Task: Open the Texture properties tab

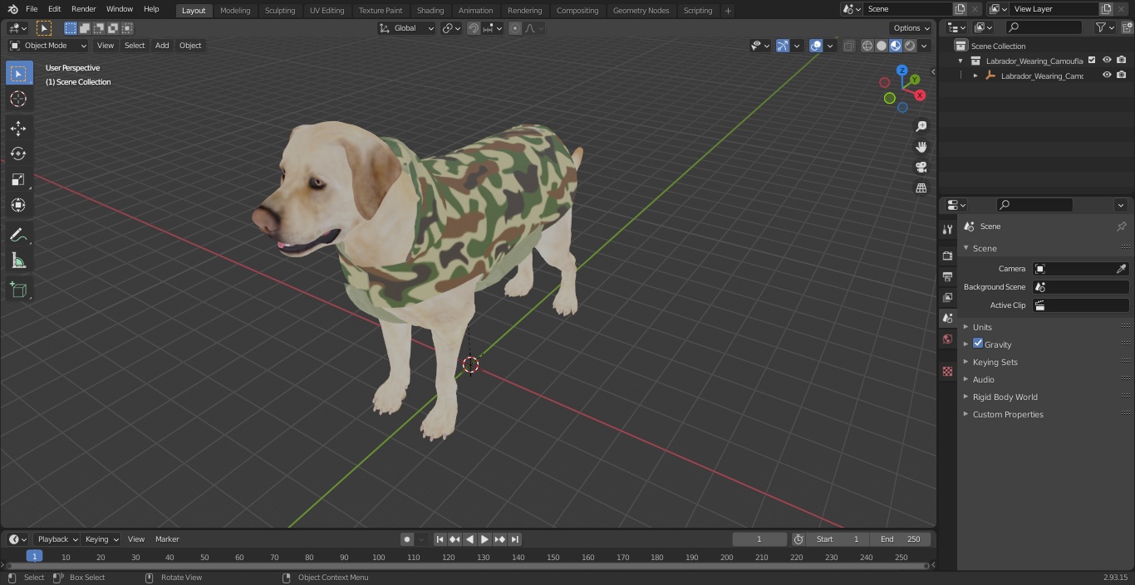Action: (x=947, y=372)
